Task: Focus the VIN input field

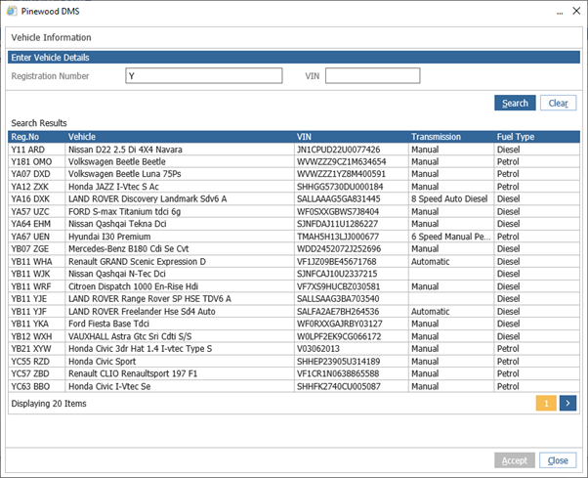Action: [x=373, y=76]
